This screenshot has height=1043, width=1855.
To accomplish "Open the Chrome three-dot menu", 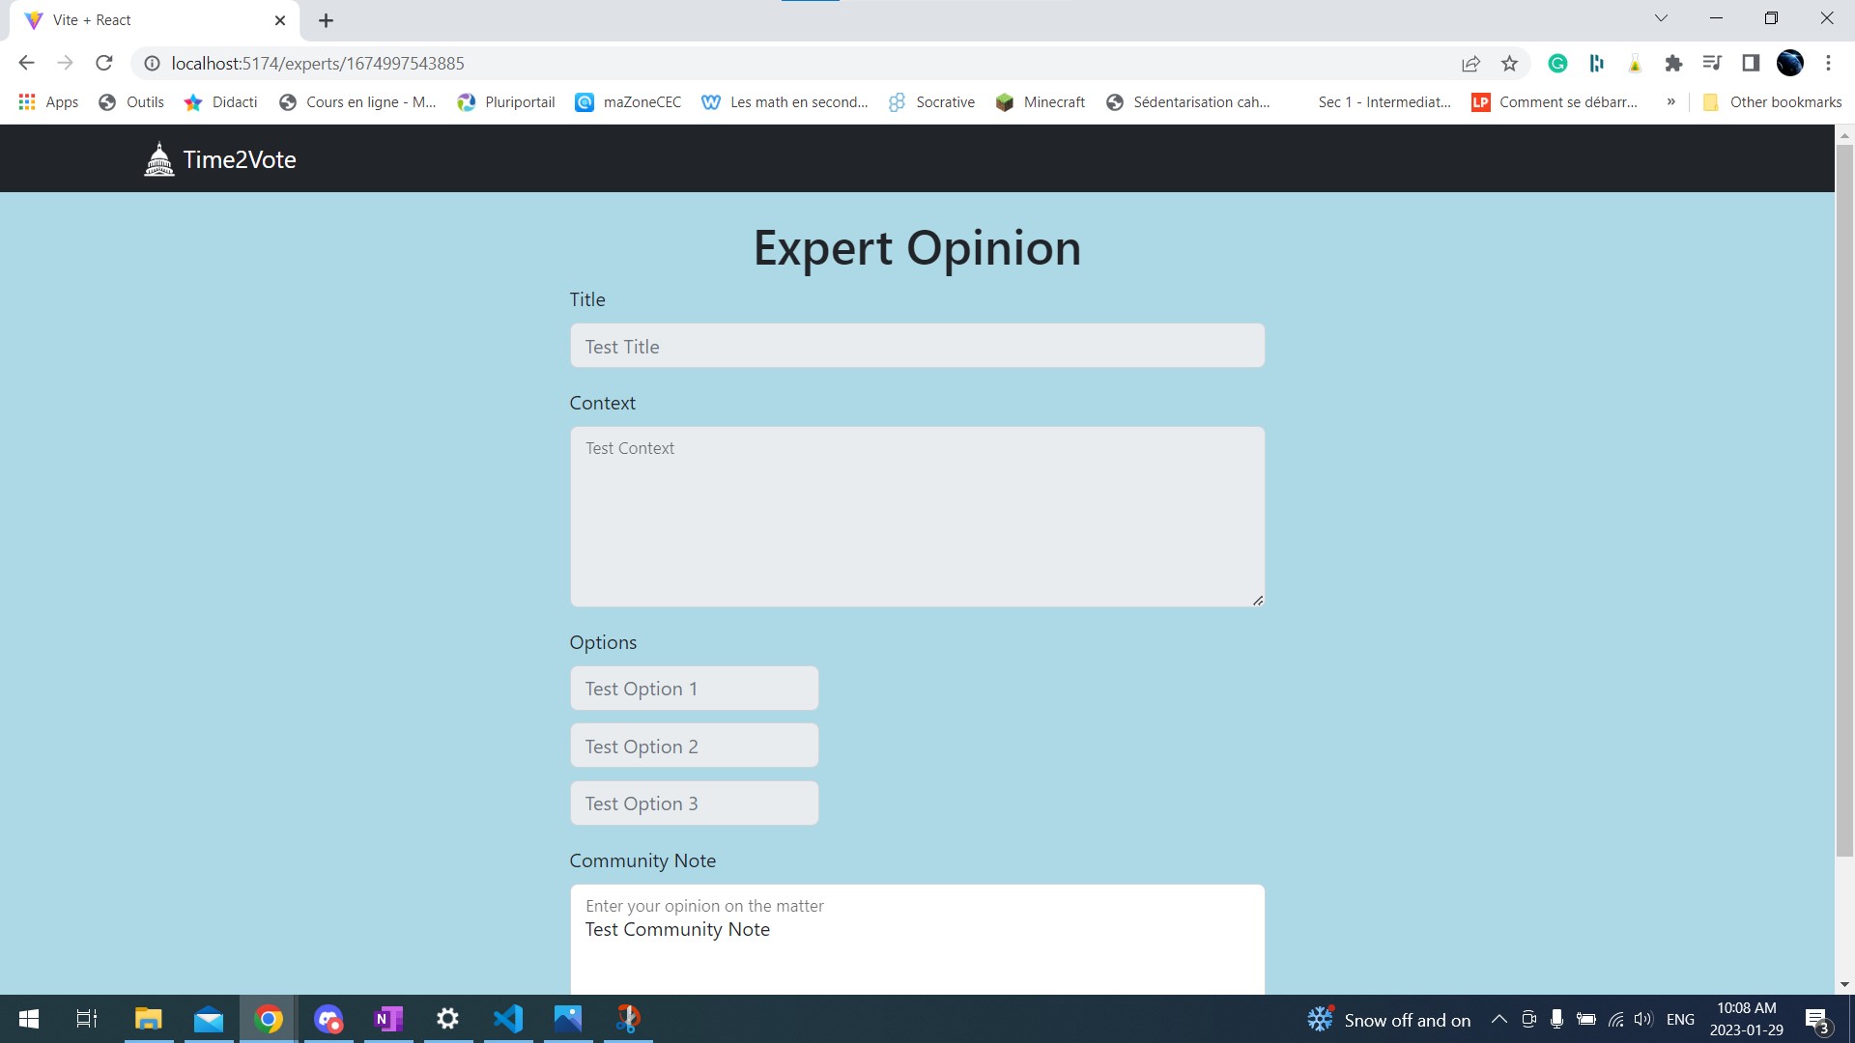I will [1828, 64].
